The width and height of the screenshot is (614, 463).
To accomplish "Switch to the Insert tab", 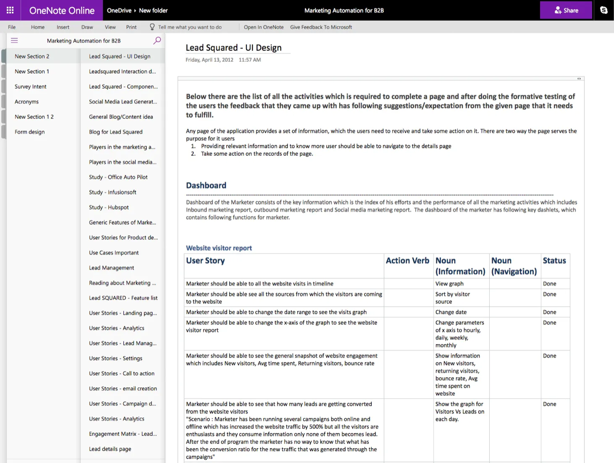I will (x=63, y=27).
